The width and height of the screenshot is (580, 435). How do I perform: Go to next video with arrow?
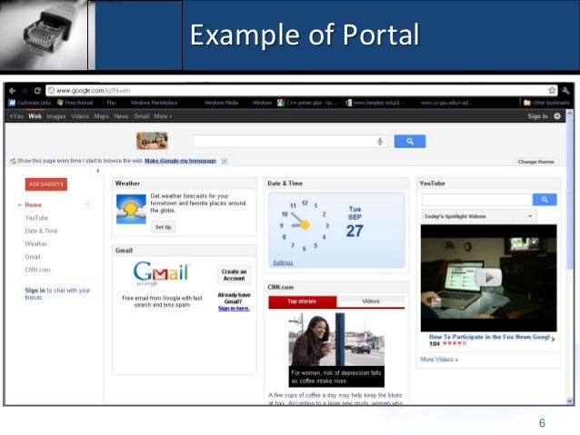pyautogui.click(x=553, y=339)
